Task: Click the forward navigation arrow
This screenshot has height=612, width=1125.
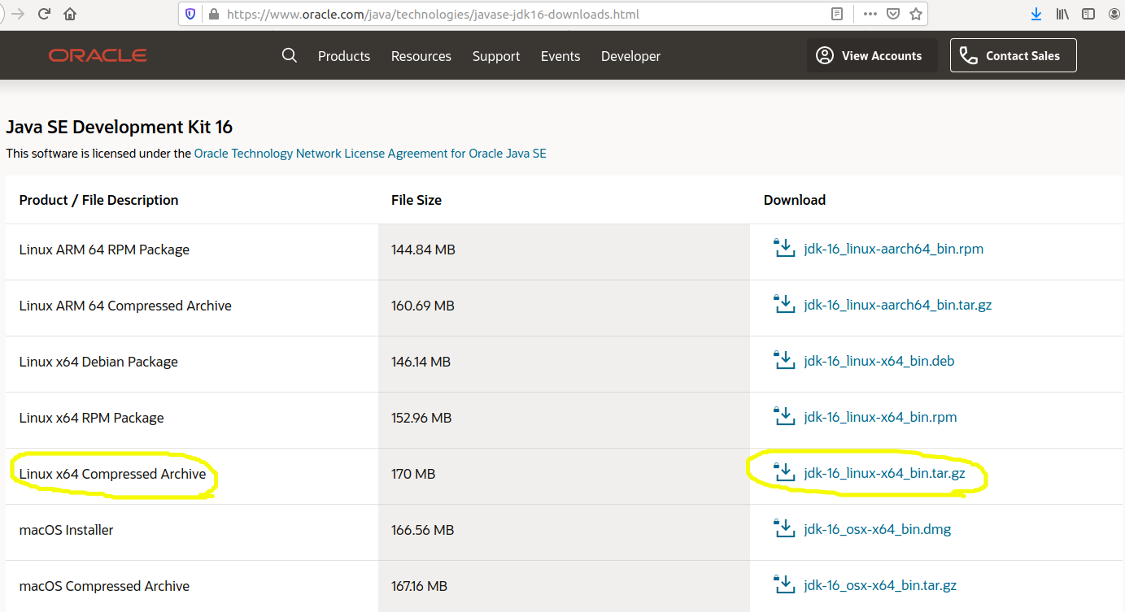Action: 18,14
